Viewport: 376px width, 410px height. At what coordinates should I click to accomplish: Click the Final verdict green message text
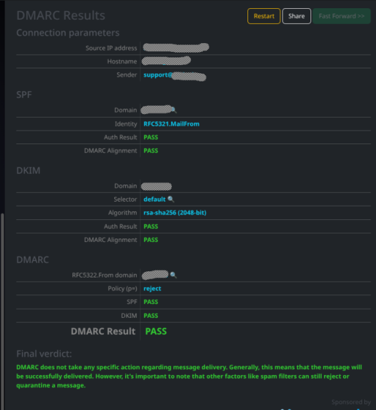point(189,377)
